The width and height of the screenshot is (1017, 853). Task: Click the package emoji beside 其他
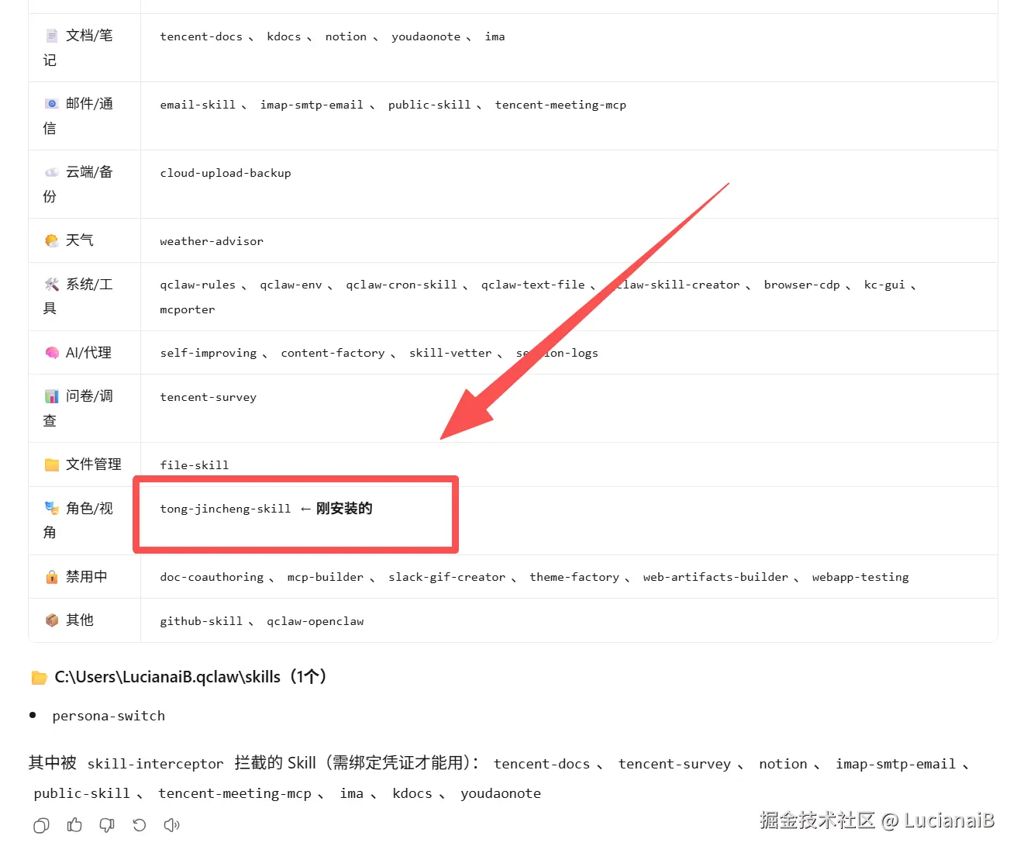click(x=51, y=620)
